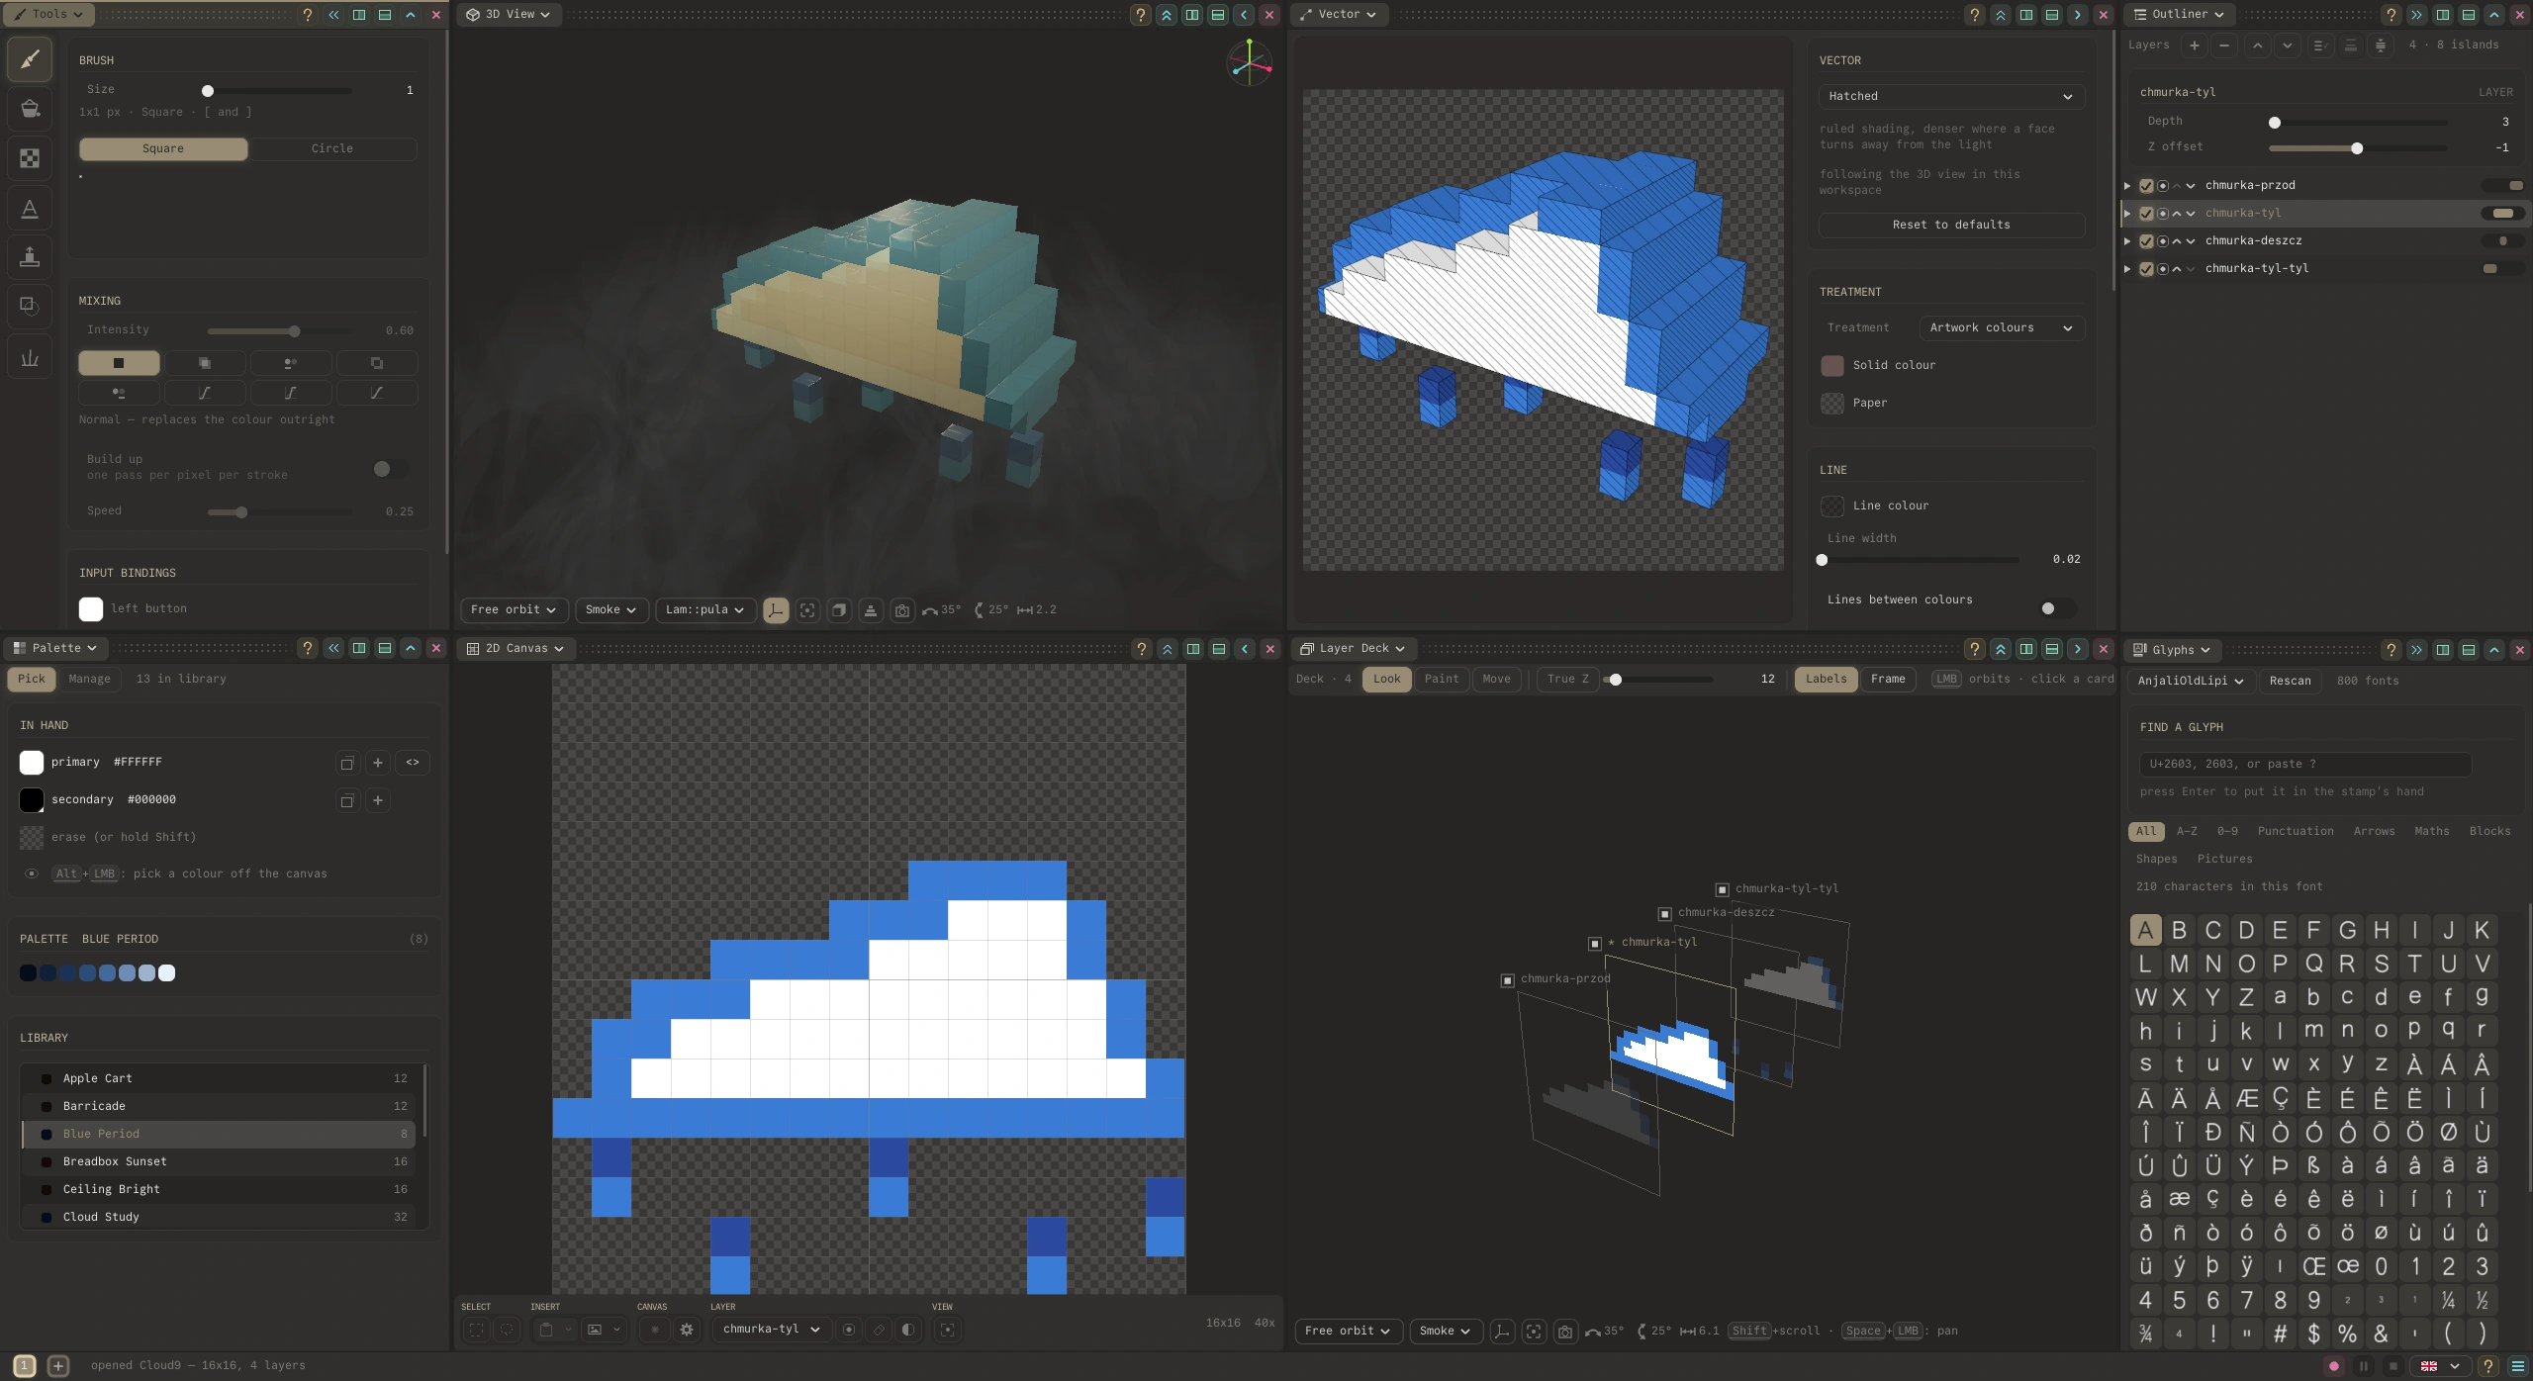Image resolution: width=2533 pixels, height=1381 pixels.
Task: Uncheck visibility of chmurka-deszcz layer
Action: tap(2146, 241)
